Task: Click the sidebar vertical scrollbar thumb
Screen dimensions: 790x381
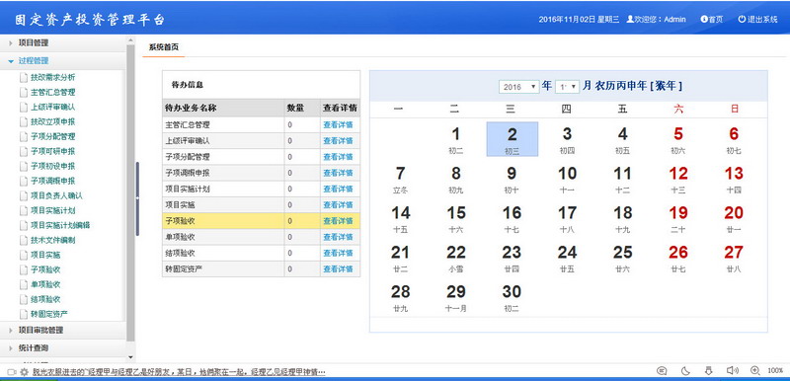Action: (130, 192)
